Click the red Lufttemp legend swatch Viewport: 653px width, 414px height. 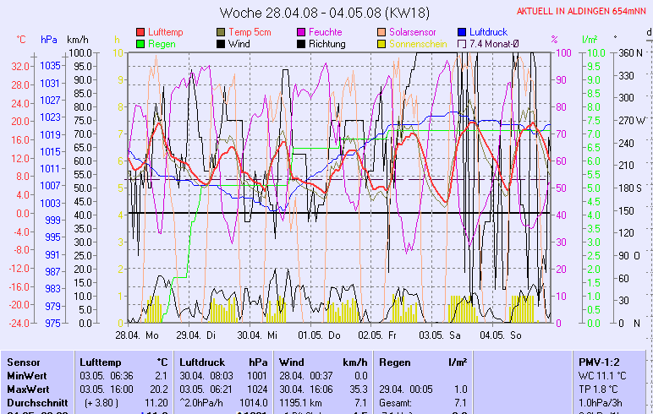(x=140, y=31)
